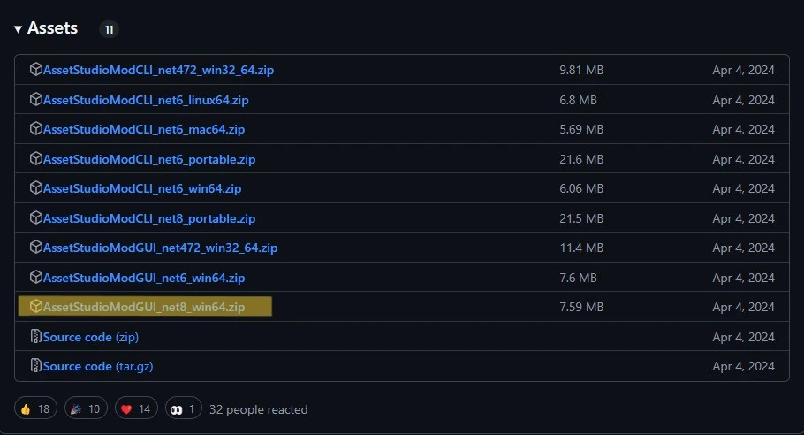Viewport: 804px width, 435px height.
Task: Download AssetStudioModCLI_net8_portable.zip
Action: point(149,218)
